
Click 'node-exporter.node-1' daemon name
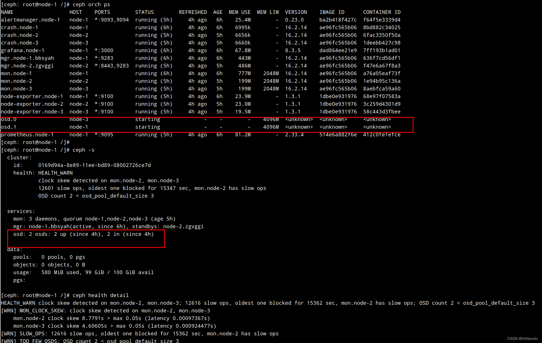pos(32,96)
